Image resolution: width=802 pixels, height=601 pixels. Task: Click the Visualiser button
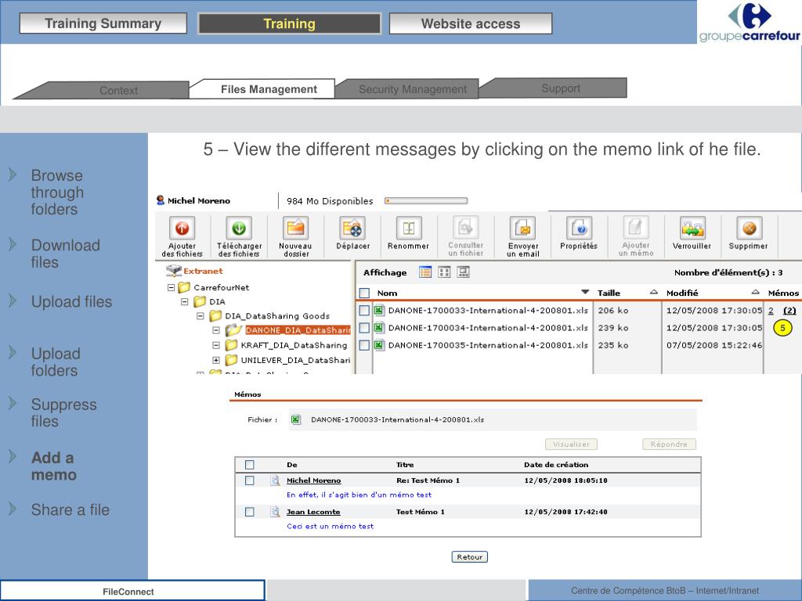(571, 444)
